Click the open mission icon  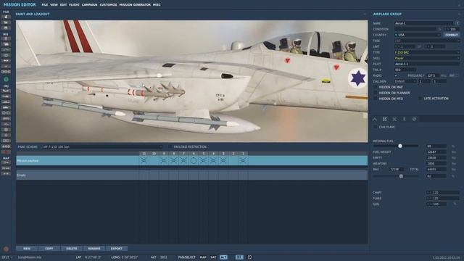[x=6, y=22]
